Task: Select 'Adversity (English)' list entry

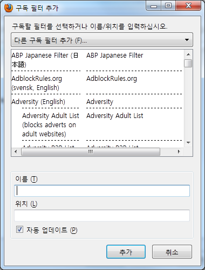Action: pyautogui.click(x=38, y=102)
